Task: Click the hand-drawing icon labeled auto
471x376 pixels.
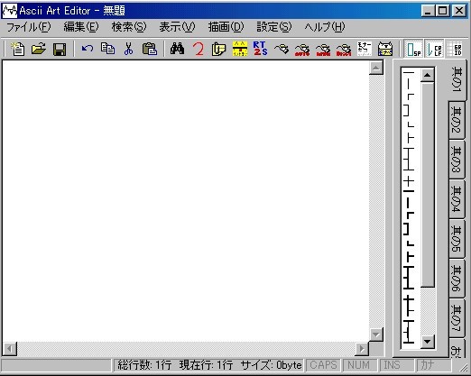Action: [x=302, y=49]
